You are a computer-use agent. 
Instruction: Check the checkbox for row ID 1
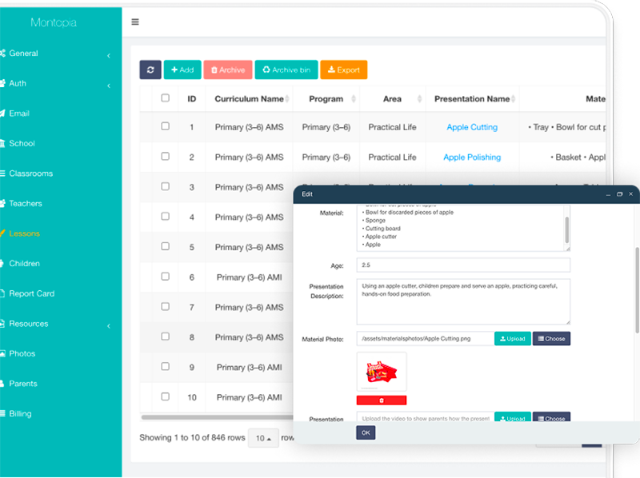point(166,126)
